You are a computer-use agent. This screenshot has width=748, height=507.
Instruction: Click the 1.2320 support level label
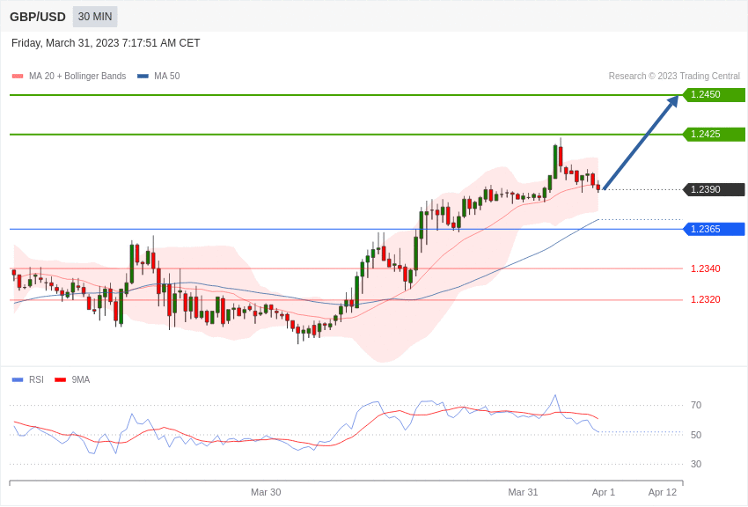[x=706, y=299]
